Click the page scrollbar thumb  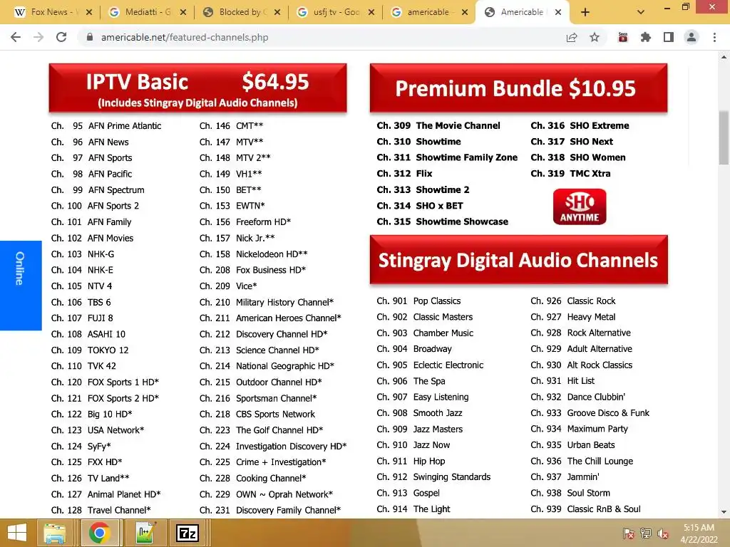coord(724,137)
